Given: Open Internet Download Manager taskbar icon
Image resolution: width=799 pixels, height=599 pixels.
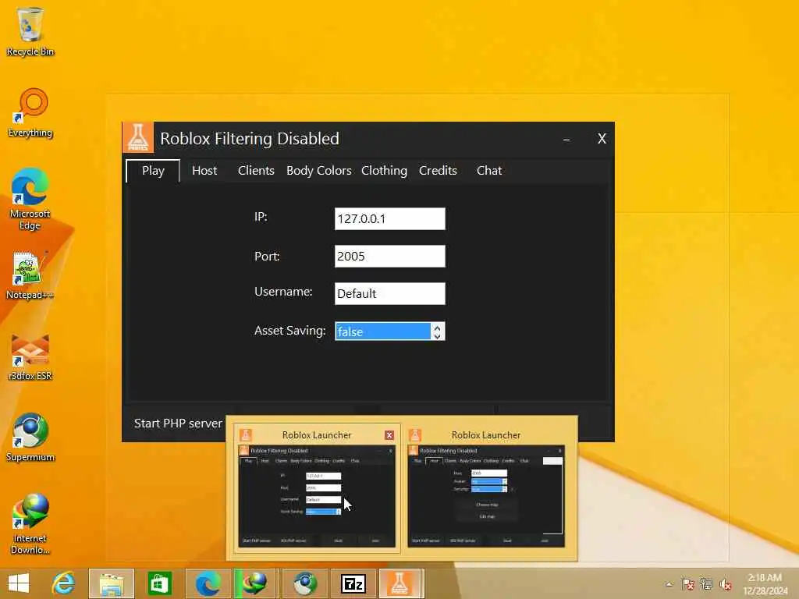Looking at the screenshot, I should 254,583.
